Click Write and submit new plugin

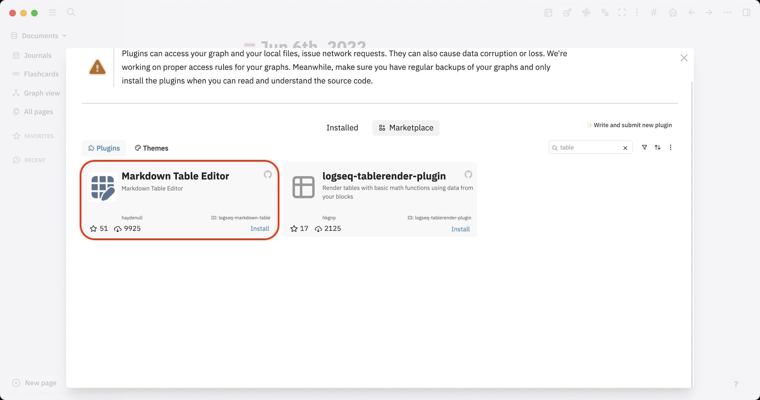pos(629,125)
